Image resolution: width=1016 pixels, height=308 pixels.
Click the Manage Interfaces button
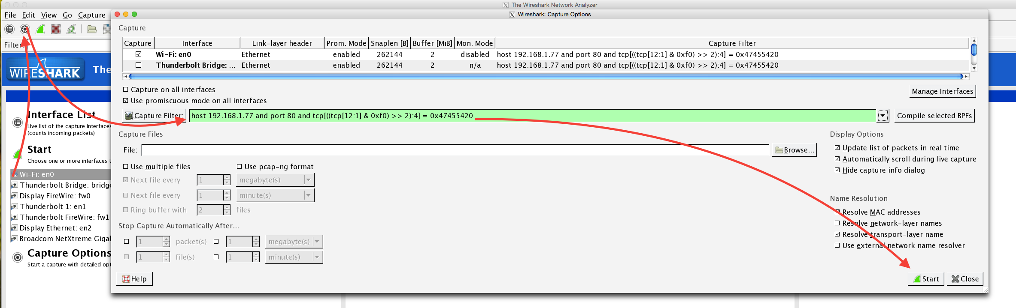point(943,91)
